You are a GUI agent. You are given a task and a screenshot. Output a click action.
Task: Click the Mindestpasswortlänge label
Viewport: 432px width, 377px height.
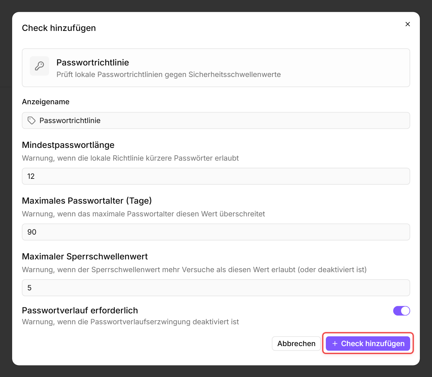point(68,145)
